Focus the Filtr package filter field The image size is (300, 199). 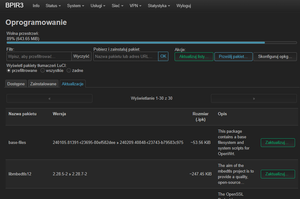click(x=39, y=56)
